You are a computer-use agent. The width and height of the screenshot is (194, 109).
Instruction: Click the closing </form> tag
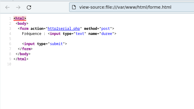pos(25,49)
